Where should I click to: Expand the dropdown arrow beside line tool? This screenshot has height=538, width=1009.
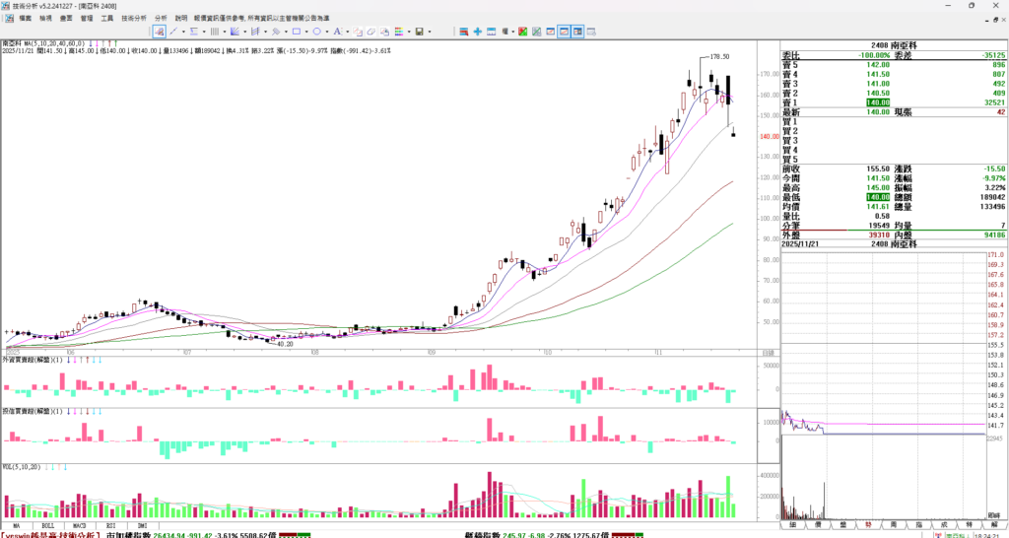point(183,32)
